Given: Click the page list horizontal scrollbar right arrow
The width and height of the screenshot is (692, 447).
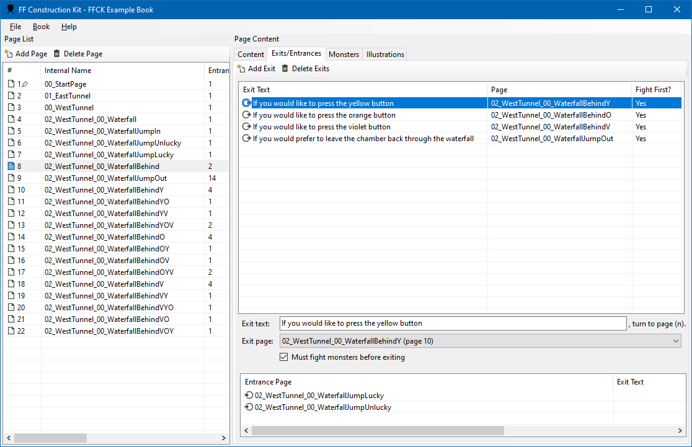Looking at the screenshot, I should [x=224, y=438].
